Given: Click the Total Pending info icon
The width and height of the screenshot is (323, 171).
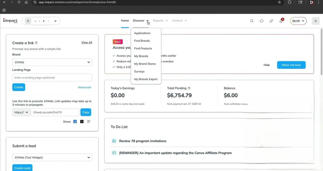Looking at the screenshot, I should [x=189, y=88].
